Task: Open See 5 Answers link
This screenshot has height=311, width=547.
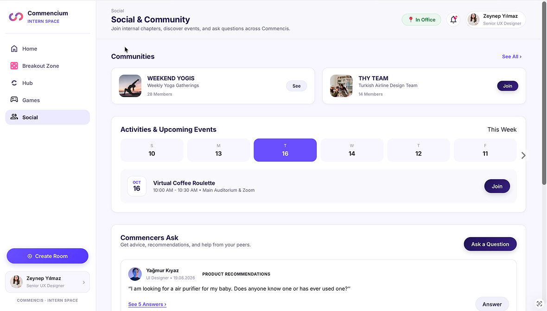Action: pos(147,305)
